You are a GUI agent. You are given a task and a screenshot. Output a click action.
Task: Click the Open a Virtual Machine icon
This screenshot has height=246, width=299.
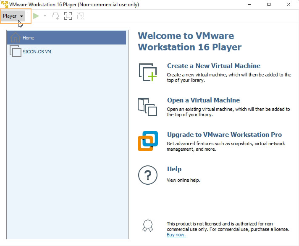(x=147, y=106)
